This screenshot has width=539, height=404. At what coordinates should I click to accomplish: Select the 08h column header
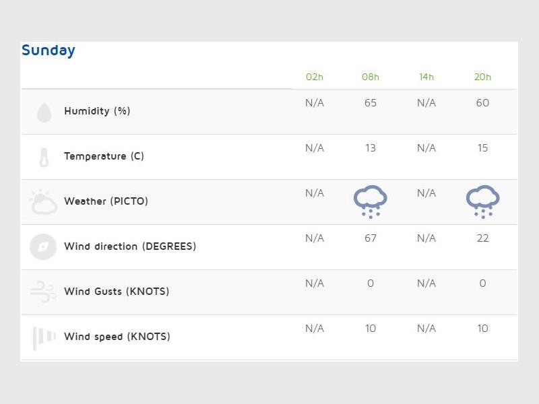point(371,77)
